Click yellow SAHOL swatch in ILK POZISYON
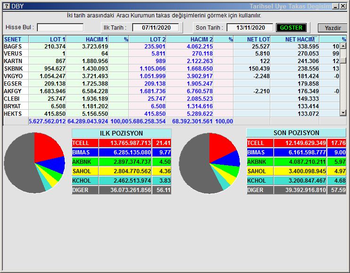 (85, 171)
